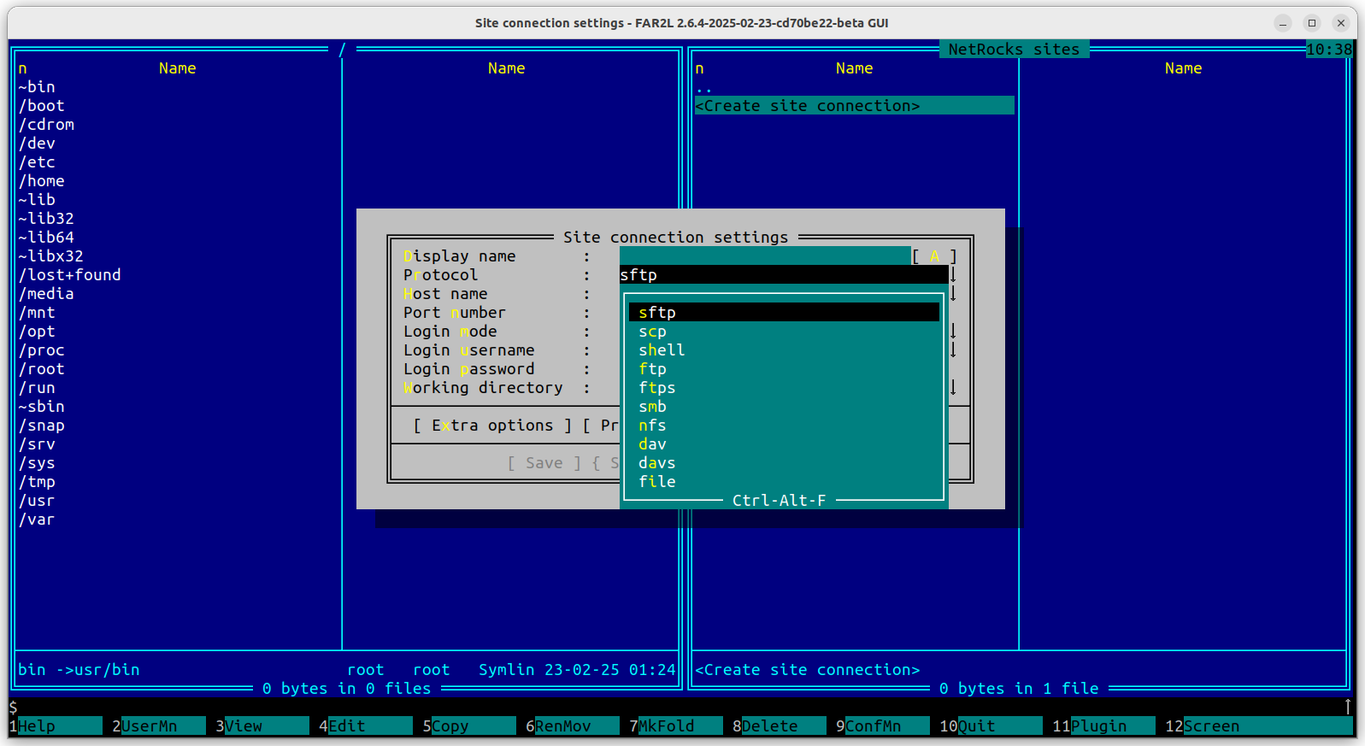Open the Extra options button

pyautogui.click(x=492, y=426)
